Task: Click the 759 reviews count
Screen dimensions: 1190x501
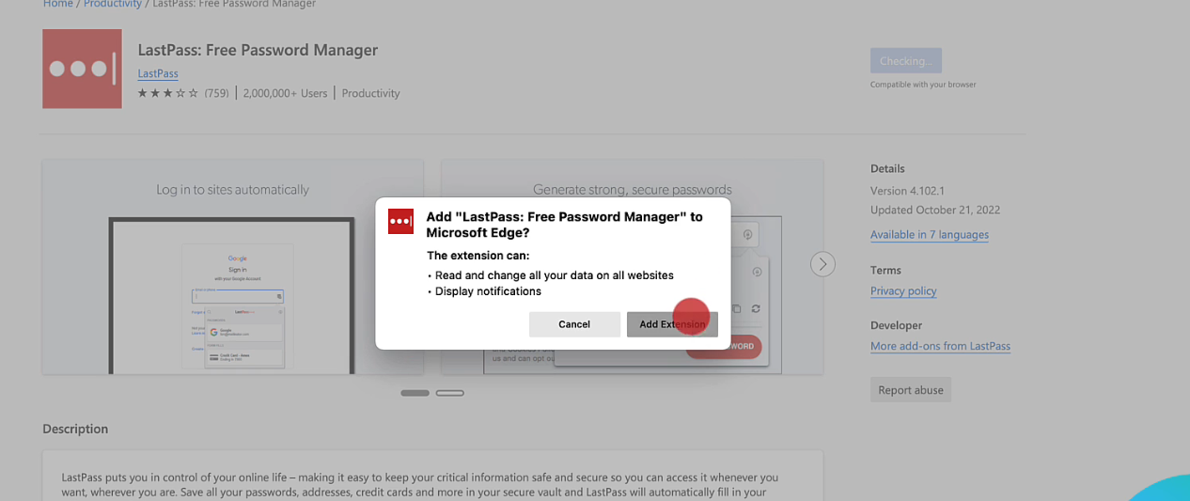Action: click(x=216, y=93)
